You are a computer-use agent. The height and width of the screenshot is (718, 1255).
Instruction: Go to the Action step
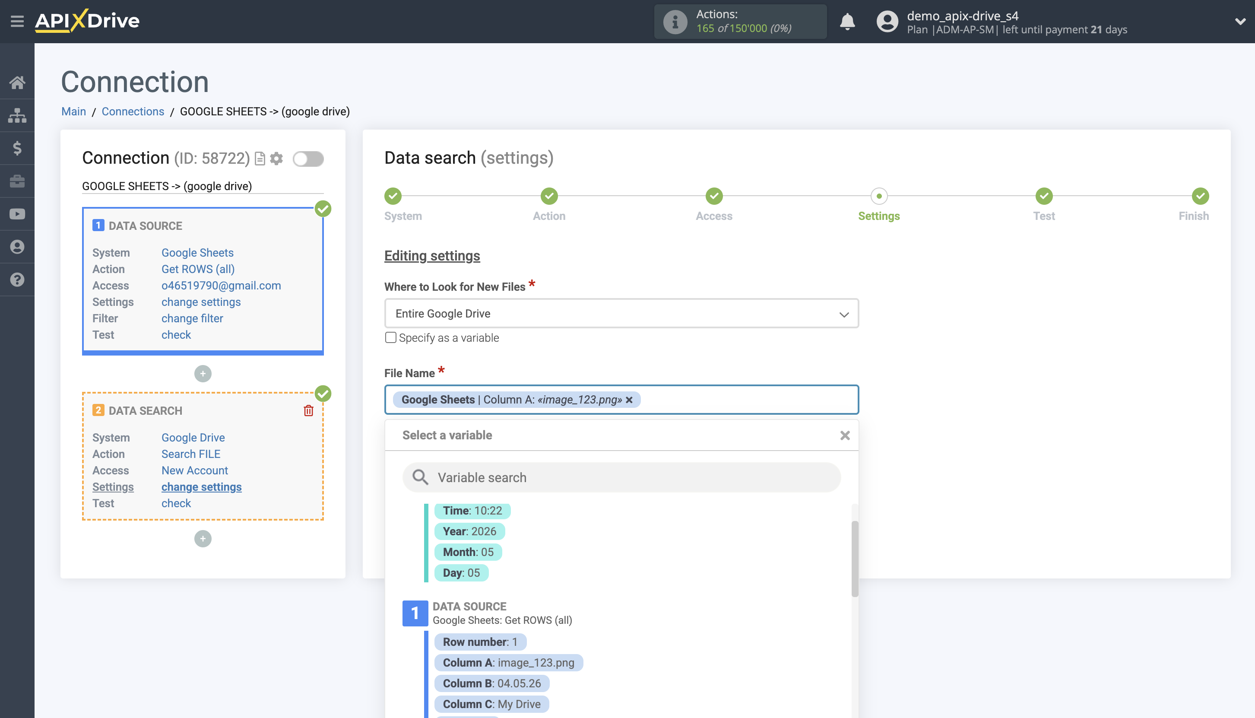tap(549, 196)
